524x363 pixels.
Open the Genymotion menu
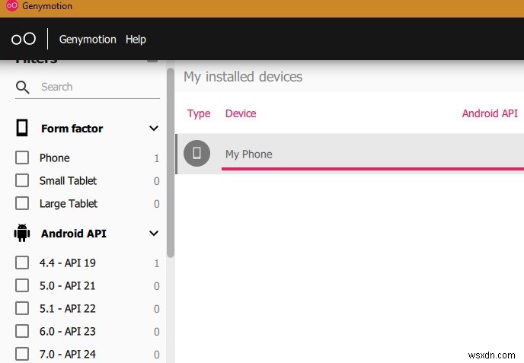tap(88, 40)
